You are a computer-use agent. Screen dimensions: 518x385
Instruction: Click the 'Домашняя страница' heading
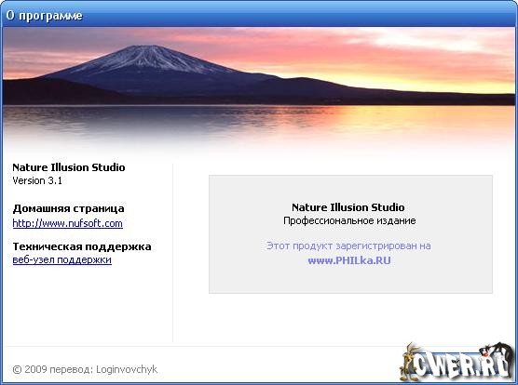click(x=69, y=208)
